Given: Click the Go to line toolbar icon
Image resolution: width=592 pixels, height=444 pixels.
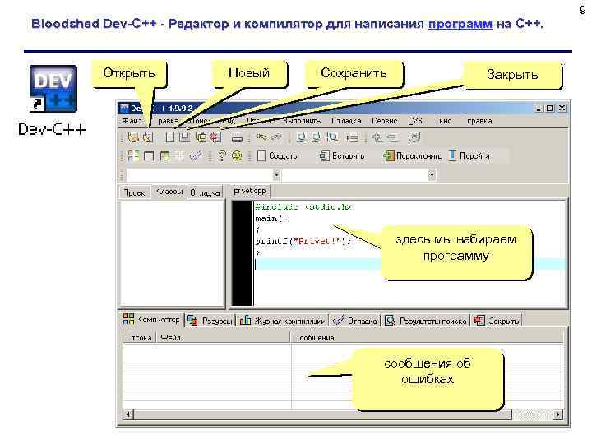Looking at the screenshot, I should pyautogui.click(x=352, y=137).
